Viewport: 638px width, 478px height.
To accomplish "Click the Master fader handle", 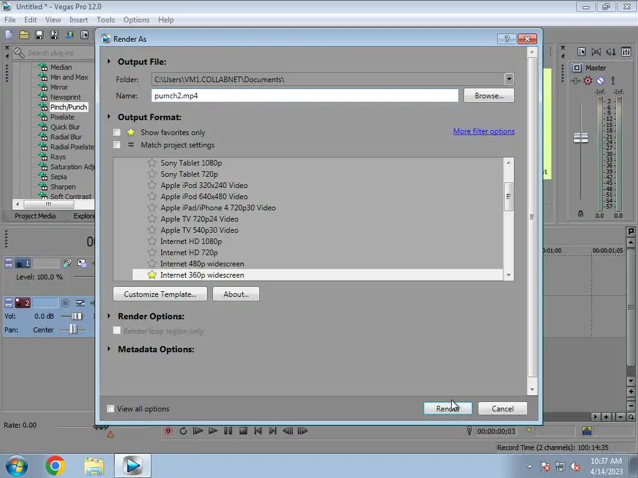I will tap(581, 138).
